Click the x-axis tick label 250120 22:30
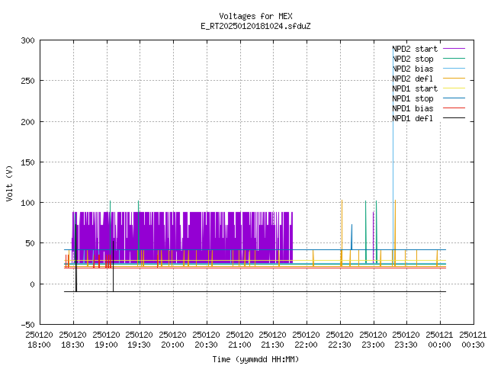 click(340, 340)
